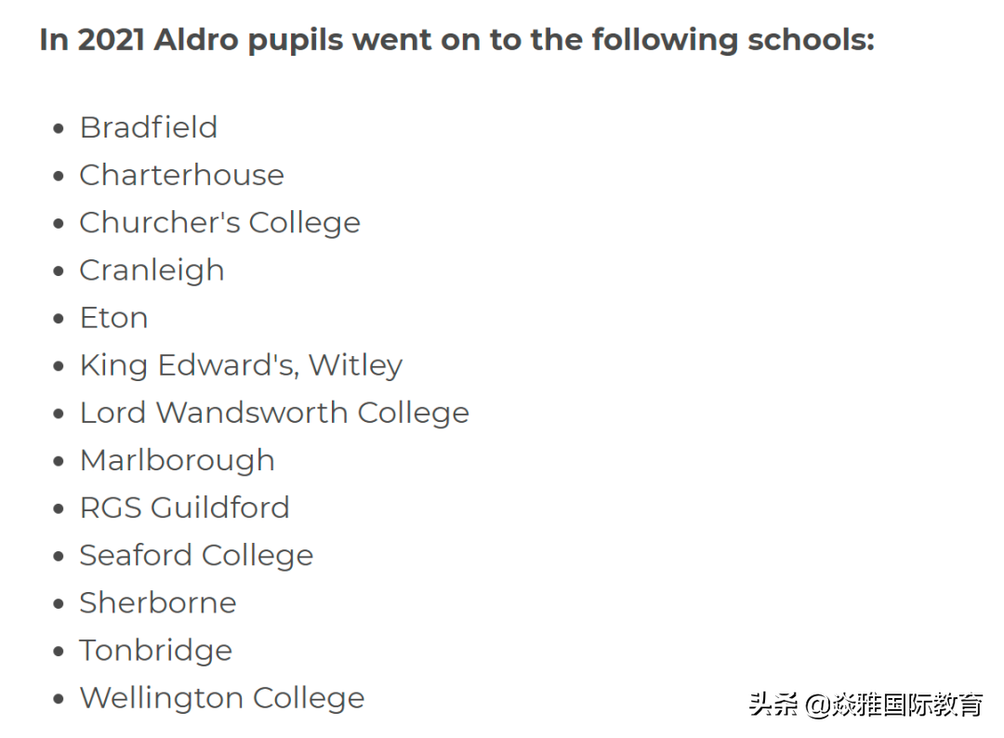Select Wellington College at list bottom
1004x738 pixels.
tap(221, 698)
